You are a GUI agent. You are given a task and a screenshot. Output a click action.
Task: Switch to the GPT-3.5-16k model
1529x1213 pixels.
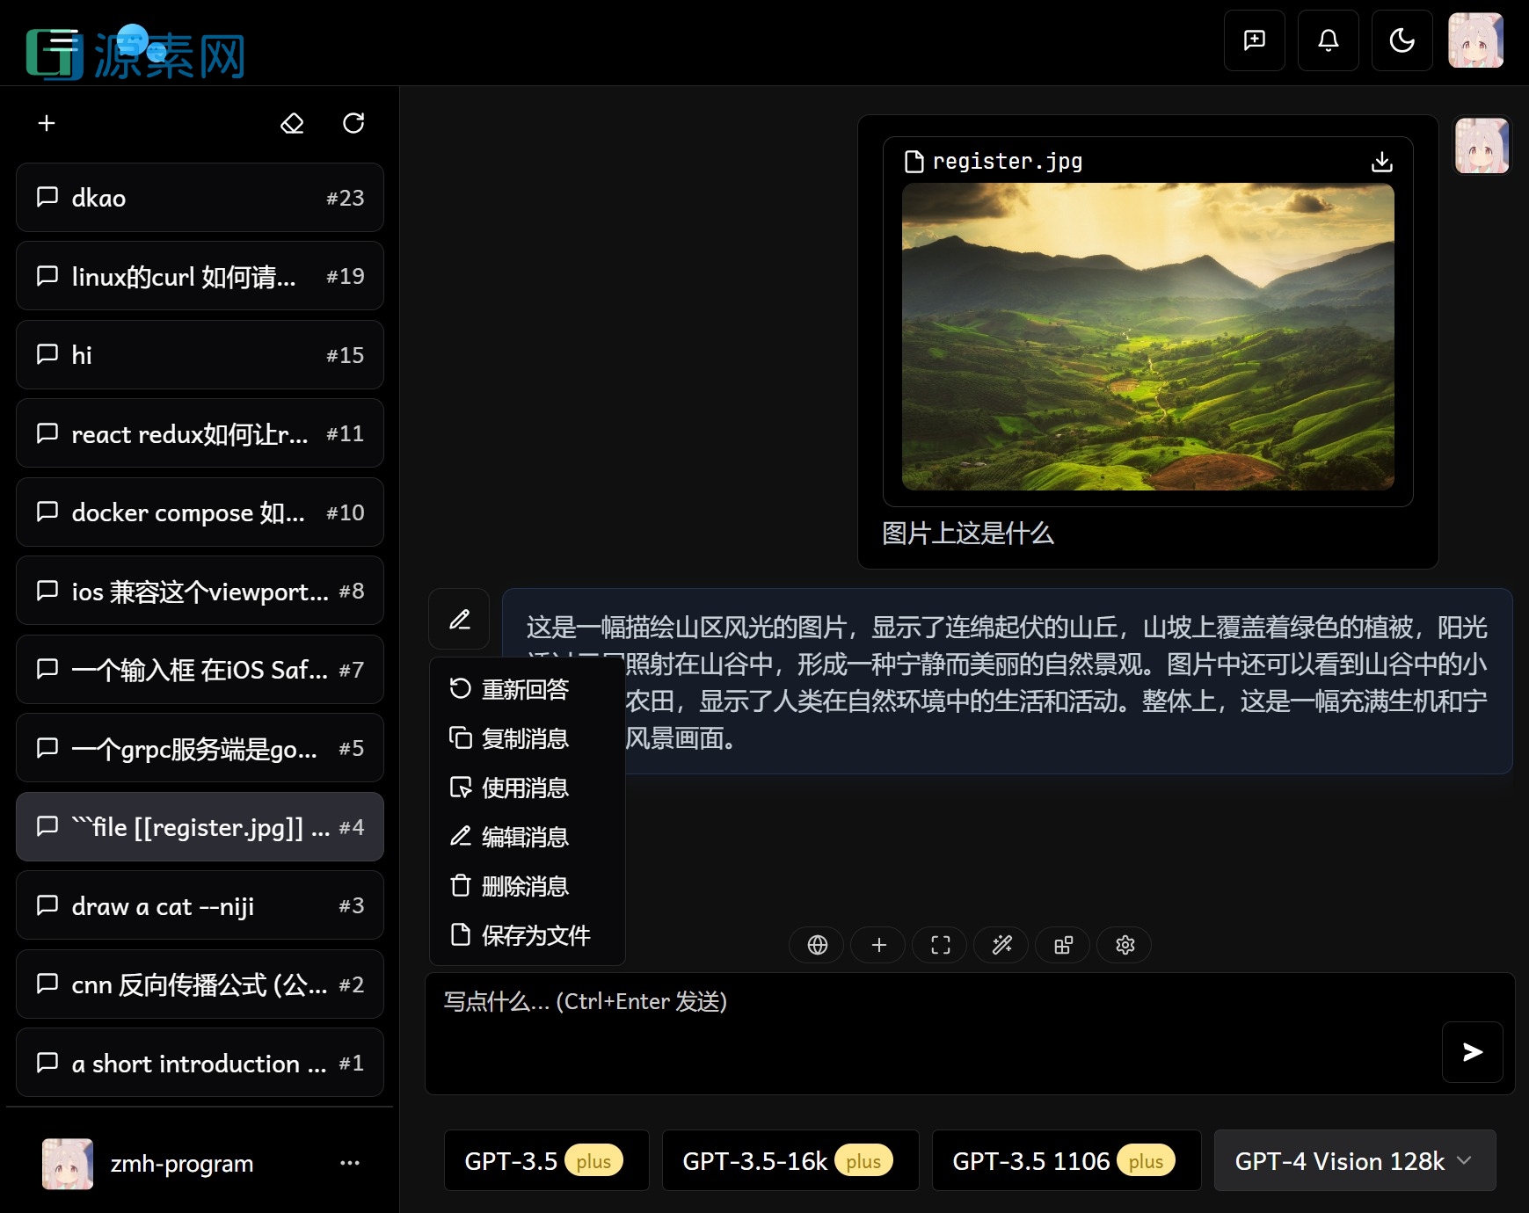tap(789, 1160)
